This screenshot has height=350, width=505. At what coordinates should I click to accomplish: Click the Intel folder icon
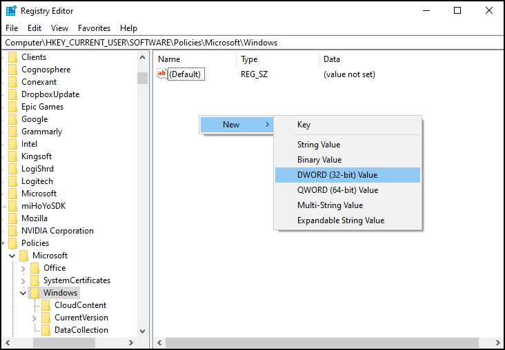click(x=12, y=144)
